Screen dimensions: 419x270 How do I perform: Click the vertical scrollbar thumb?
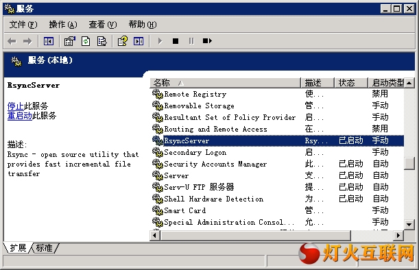[409, 164]
